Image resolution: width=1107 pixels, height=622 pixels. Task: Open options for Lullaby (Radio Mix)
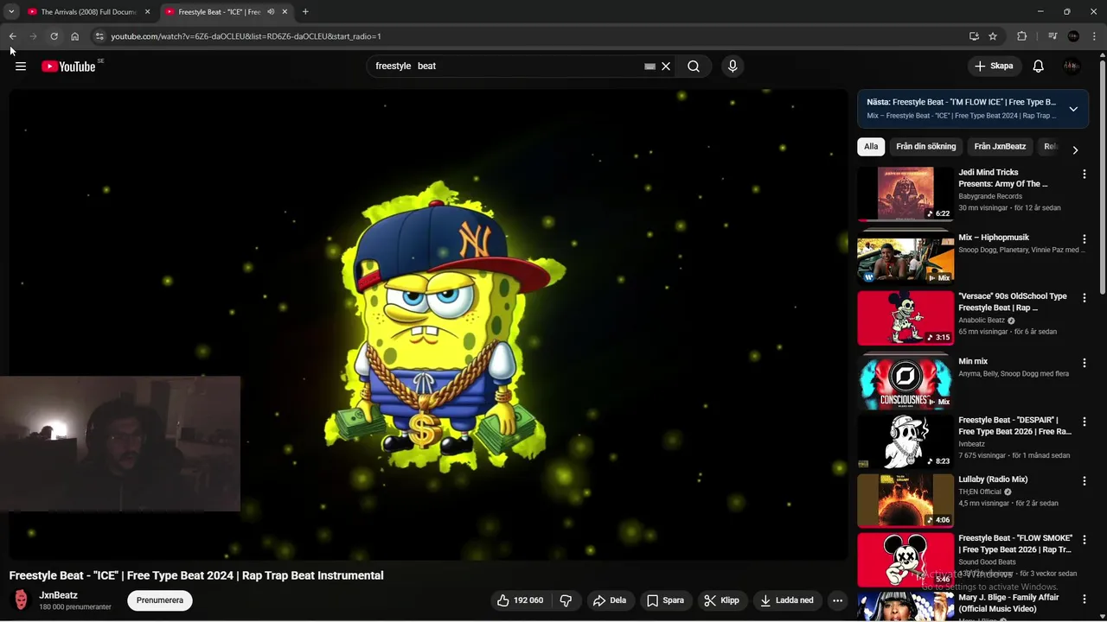coord(1084,480)
